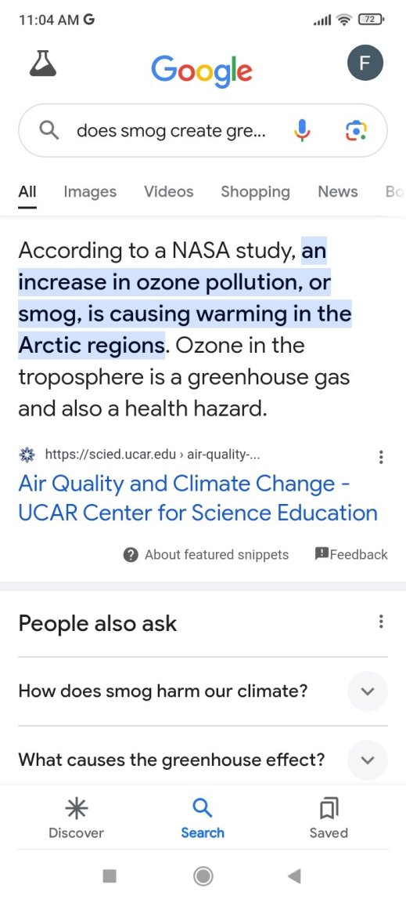This screenshot has width=406, height=903.
Task: Switch to the Videos tab
Action: click(168, 192)
